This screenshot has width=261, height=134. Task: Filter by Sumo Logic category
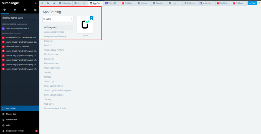pos(49,81)
